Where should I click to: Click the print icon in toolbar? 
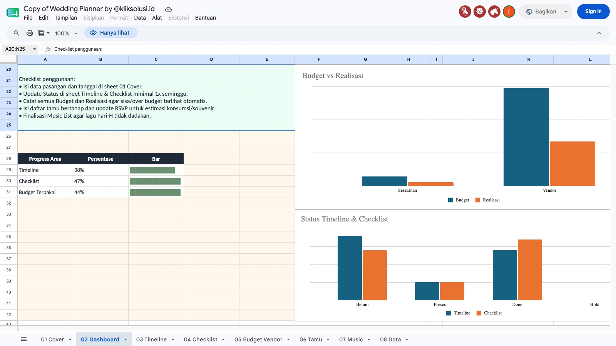click(30, 33)
